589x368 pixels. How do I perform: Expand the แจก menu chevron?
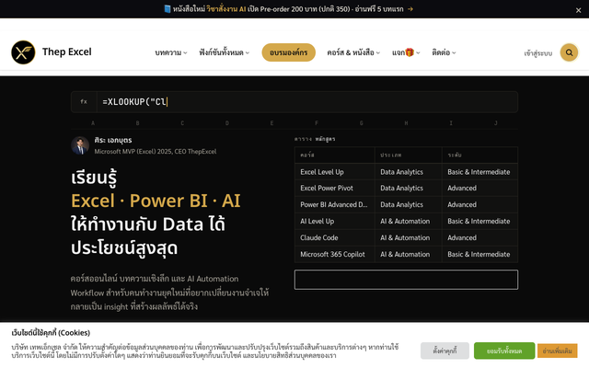[418, 53]
